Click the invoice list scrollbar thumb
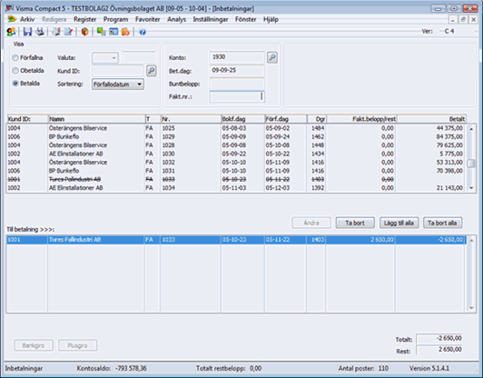Screen dimensions: 483x378 (x=471, y=163)
